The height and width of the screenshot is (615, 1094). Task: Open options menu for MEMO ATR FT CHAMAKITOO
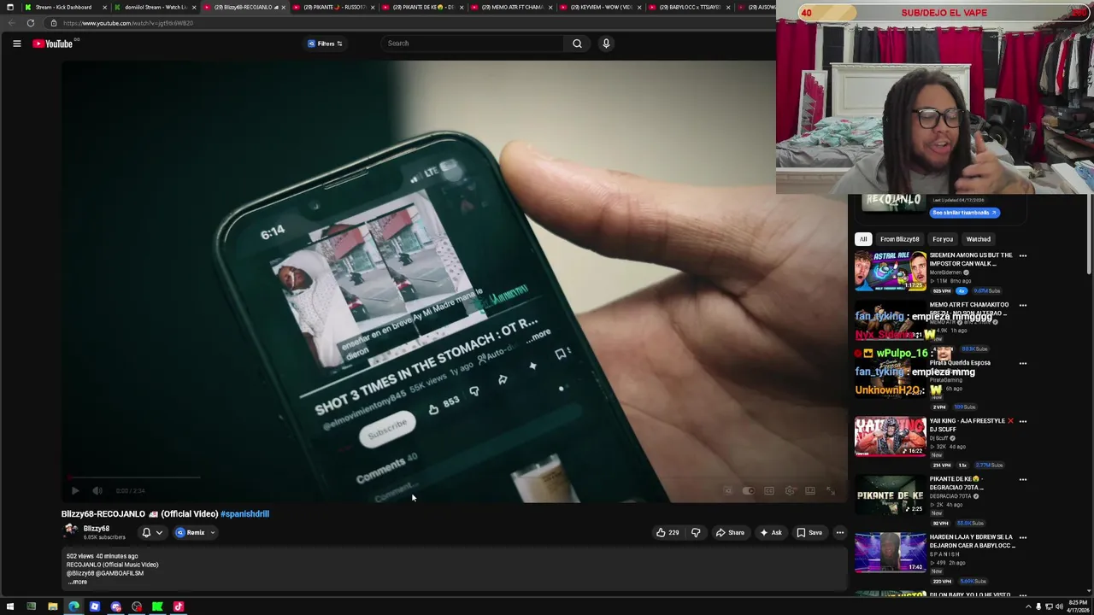(1022, 305)
